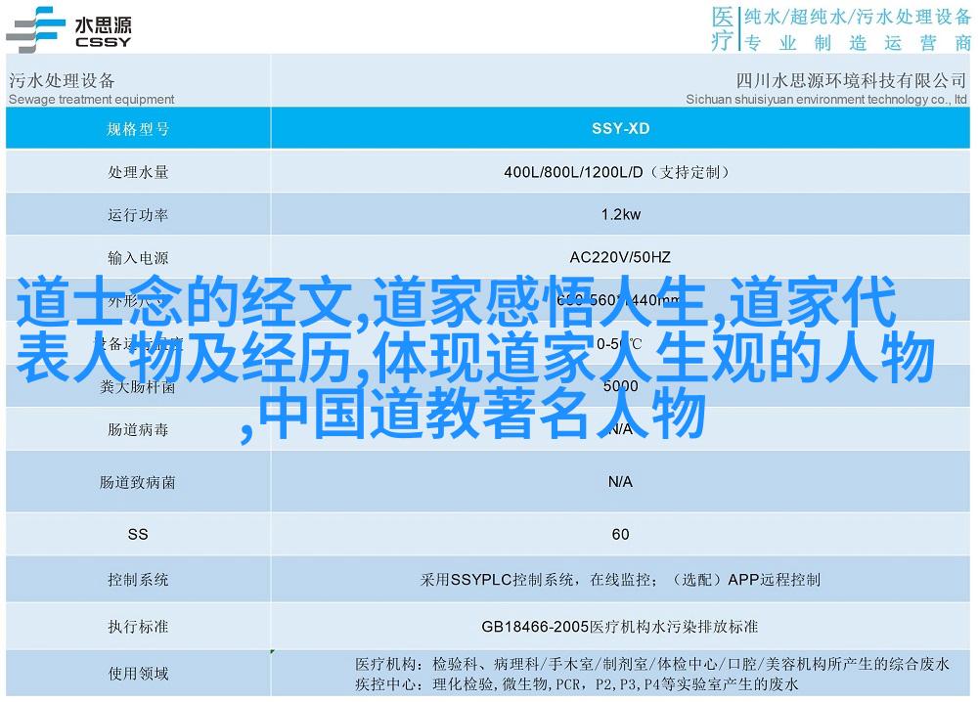Screen dimensions: 978x702
Task: Click the 'GB18466-2005医疗机构水污染排放标准' value
Action: (620, 627)
